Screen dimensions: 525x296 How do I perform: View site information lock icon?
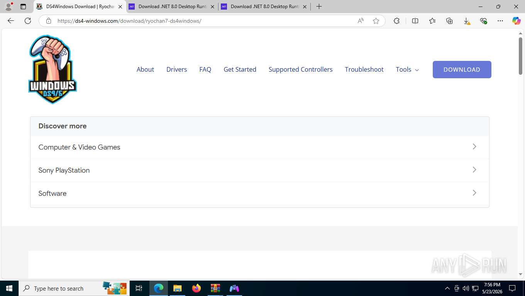point(49,21)
